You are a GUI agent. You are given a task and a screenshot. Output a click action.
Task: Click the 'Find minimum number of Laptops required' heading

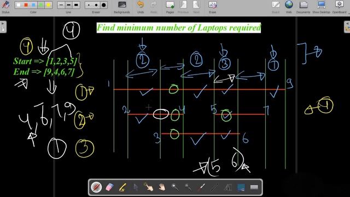tap(179, 28)
